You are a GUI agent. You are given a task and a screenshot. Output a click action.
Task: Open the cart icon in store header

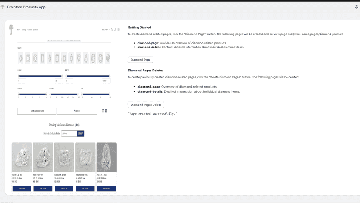click(x=118, y=30)
